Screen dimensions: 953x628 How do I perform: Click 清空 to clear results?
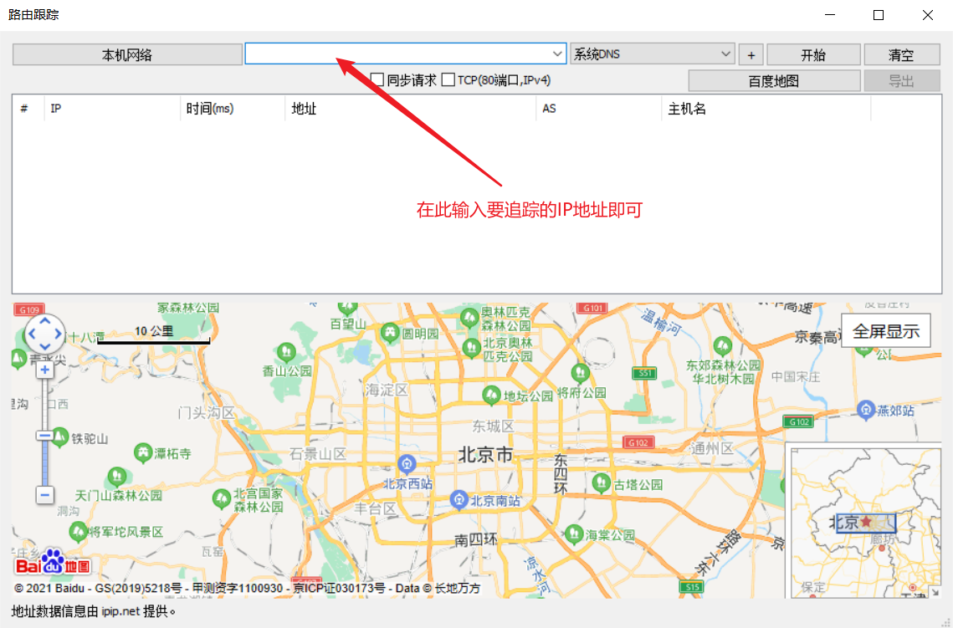coord(902,54)
